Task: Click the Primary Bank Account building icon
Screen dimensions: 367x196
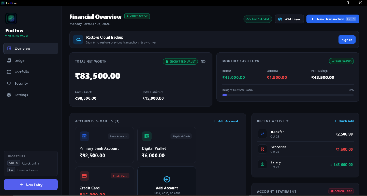Action: (84, 136)
